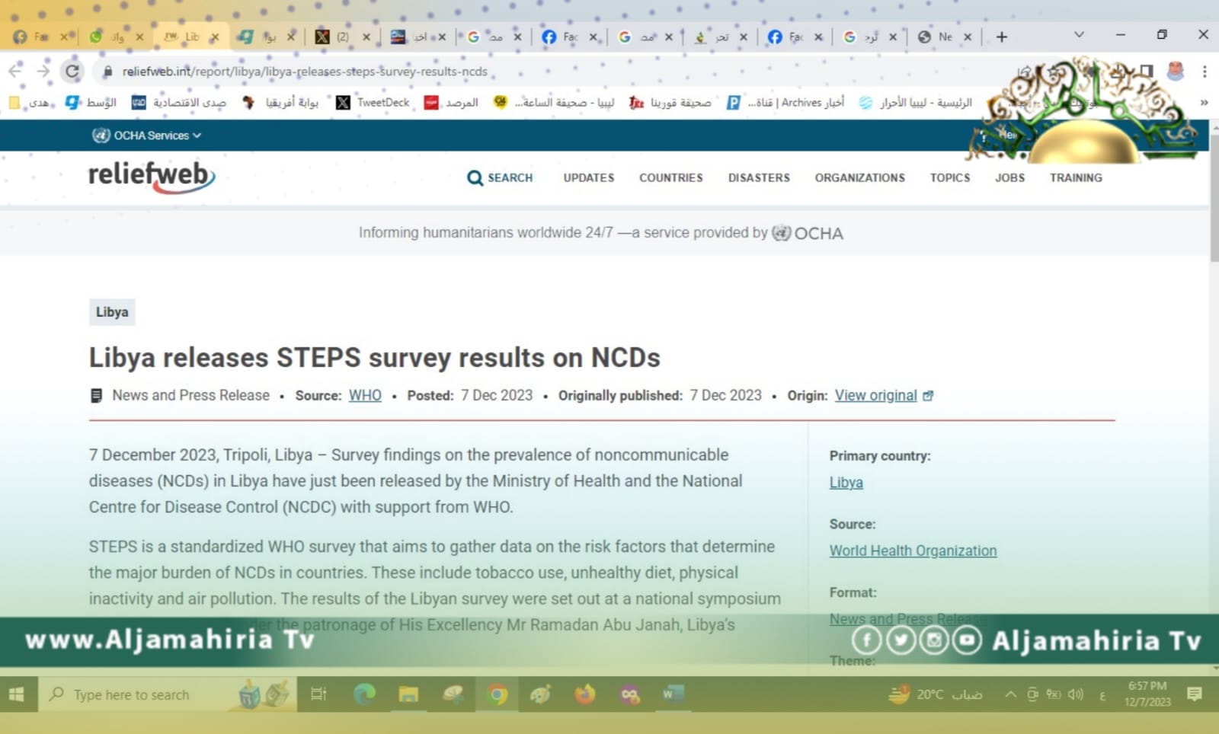Switch to the WhatsApp tab
This screenshot has height=734, width=1219.
click(x=116, y=37)
